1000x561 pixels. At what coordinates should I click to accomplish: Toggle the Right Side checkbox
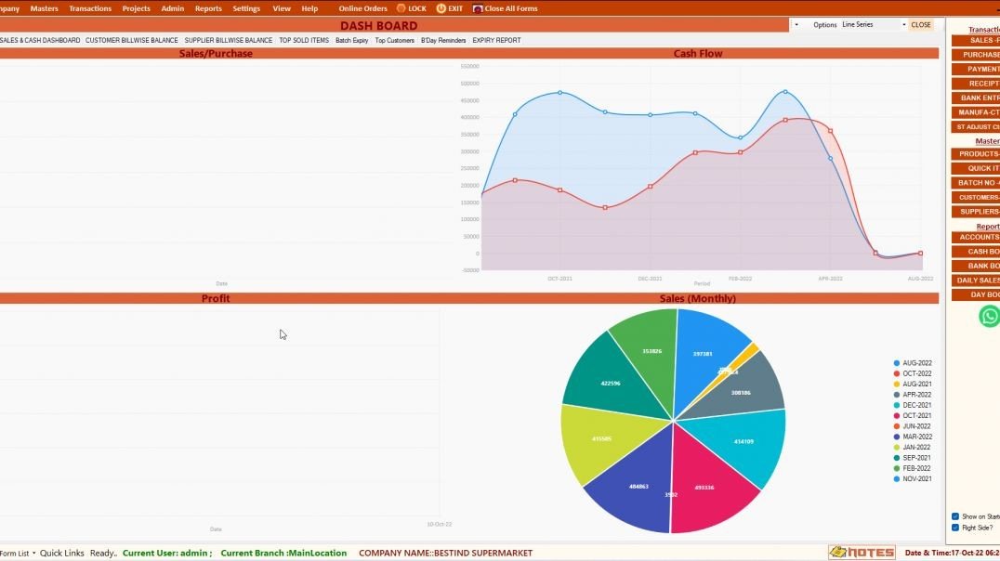click(955, 528)
